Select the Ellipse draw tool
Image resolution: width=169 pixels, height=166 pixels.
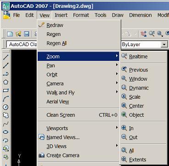coord(6,132)
